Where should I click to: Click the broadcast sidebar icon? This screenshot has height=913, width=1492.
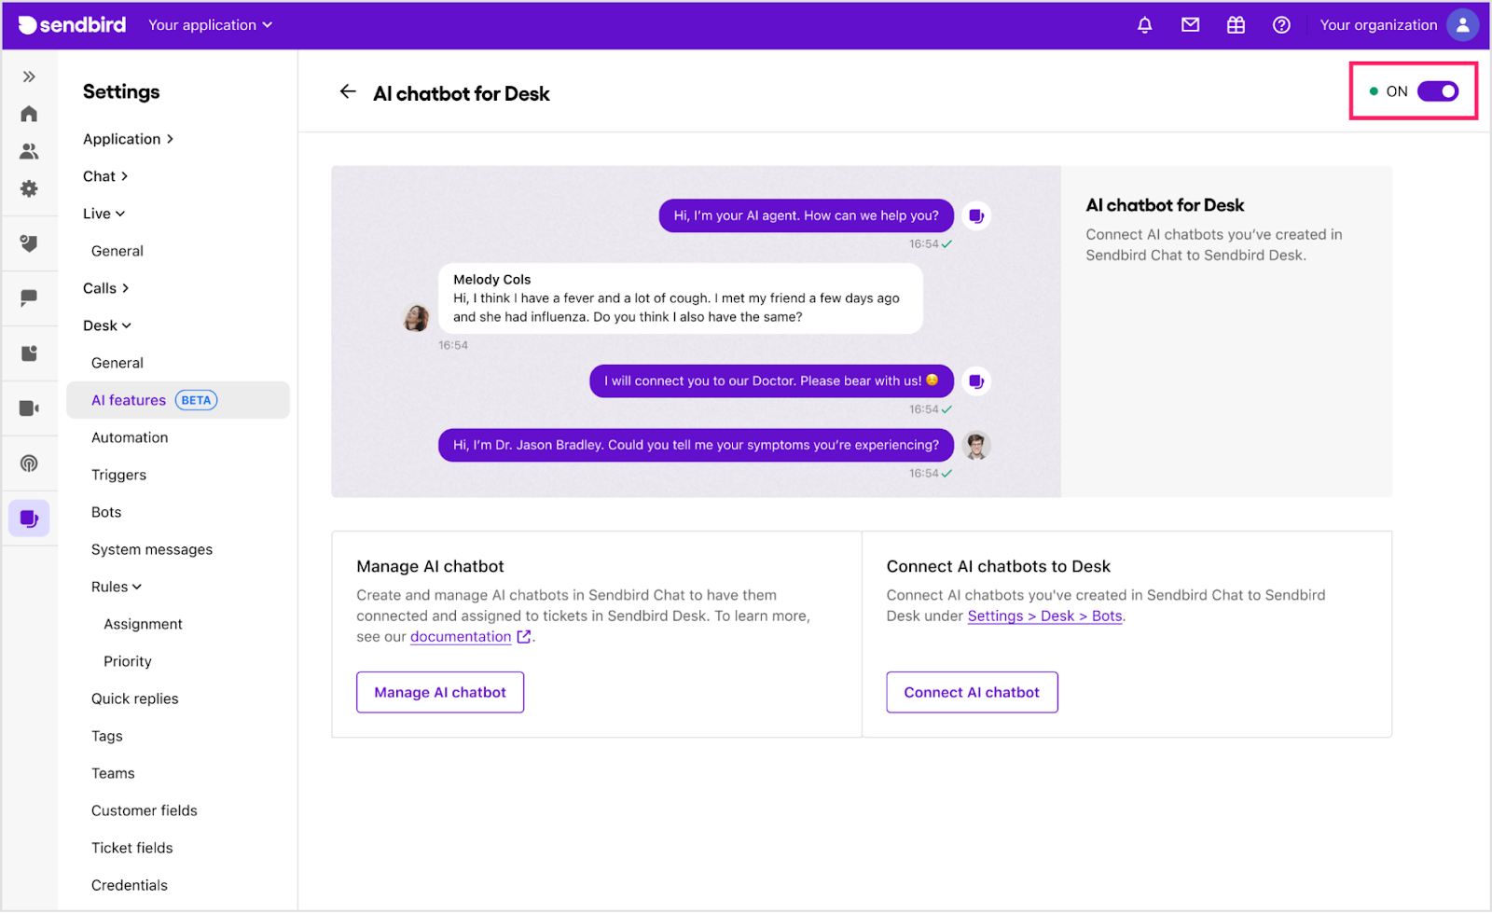click(x=29, y=463)
